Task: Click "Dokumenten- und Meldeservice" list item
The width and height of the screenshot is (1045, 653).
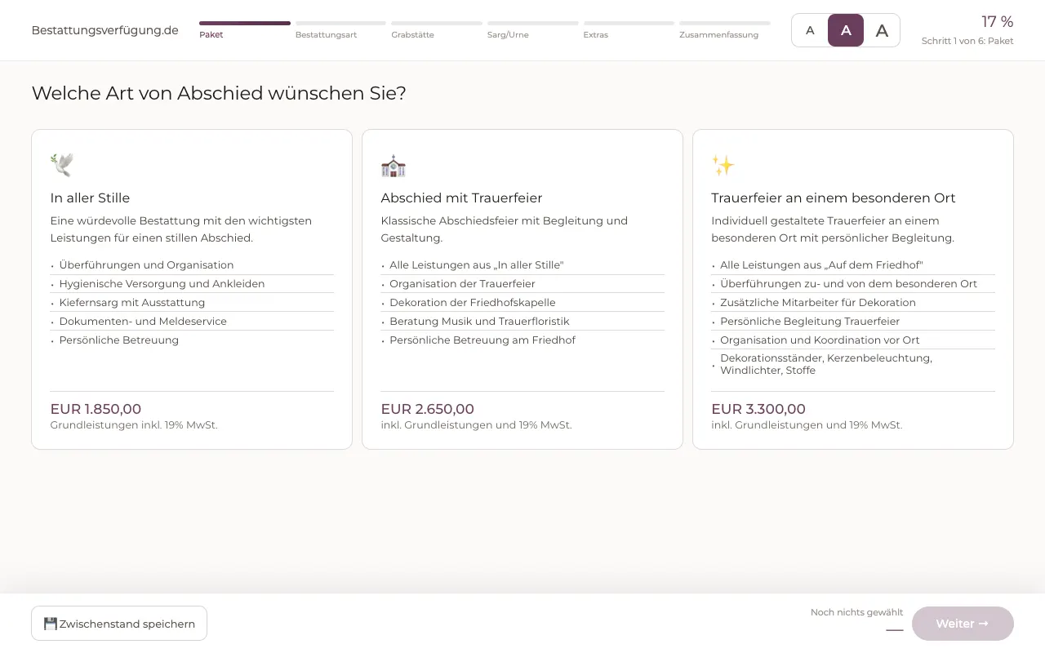Action: coord(192,321)
